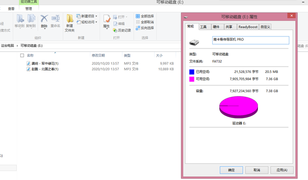Expand the Delete (删除) dropdown arrow
308x180 pixels.
[45, 29]
